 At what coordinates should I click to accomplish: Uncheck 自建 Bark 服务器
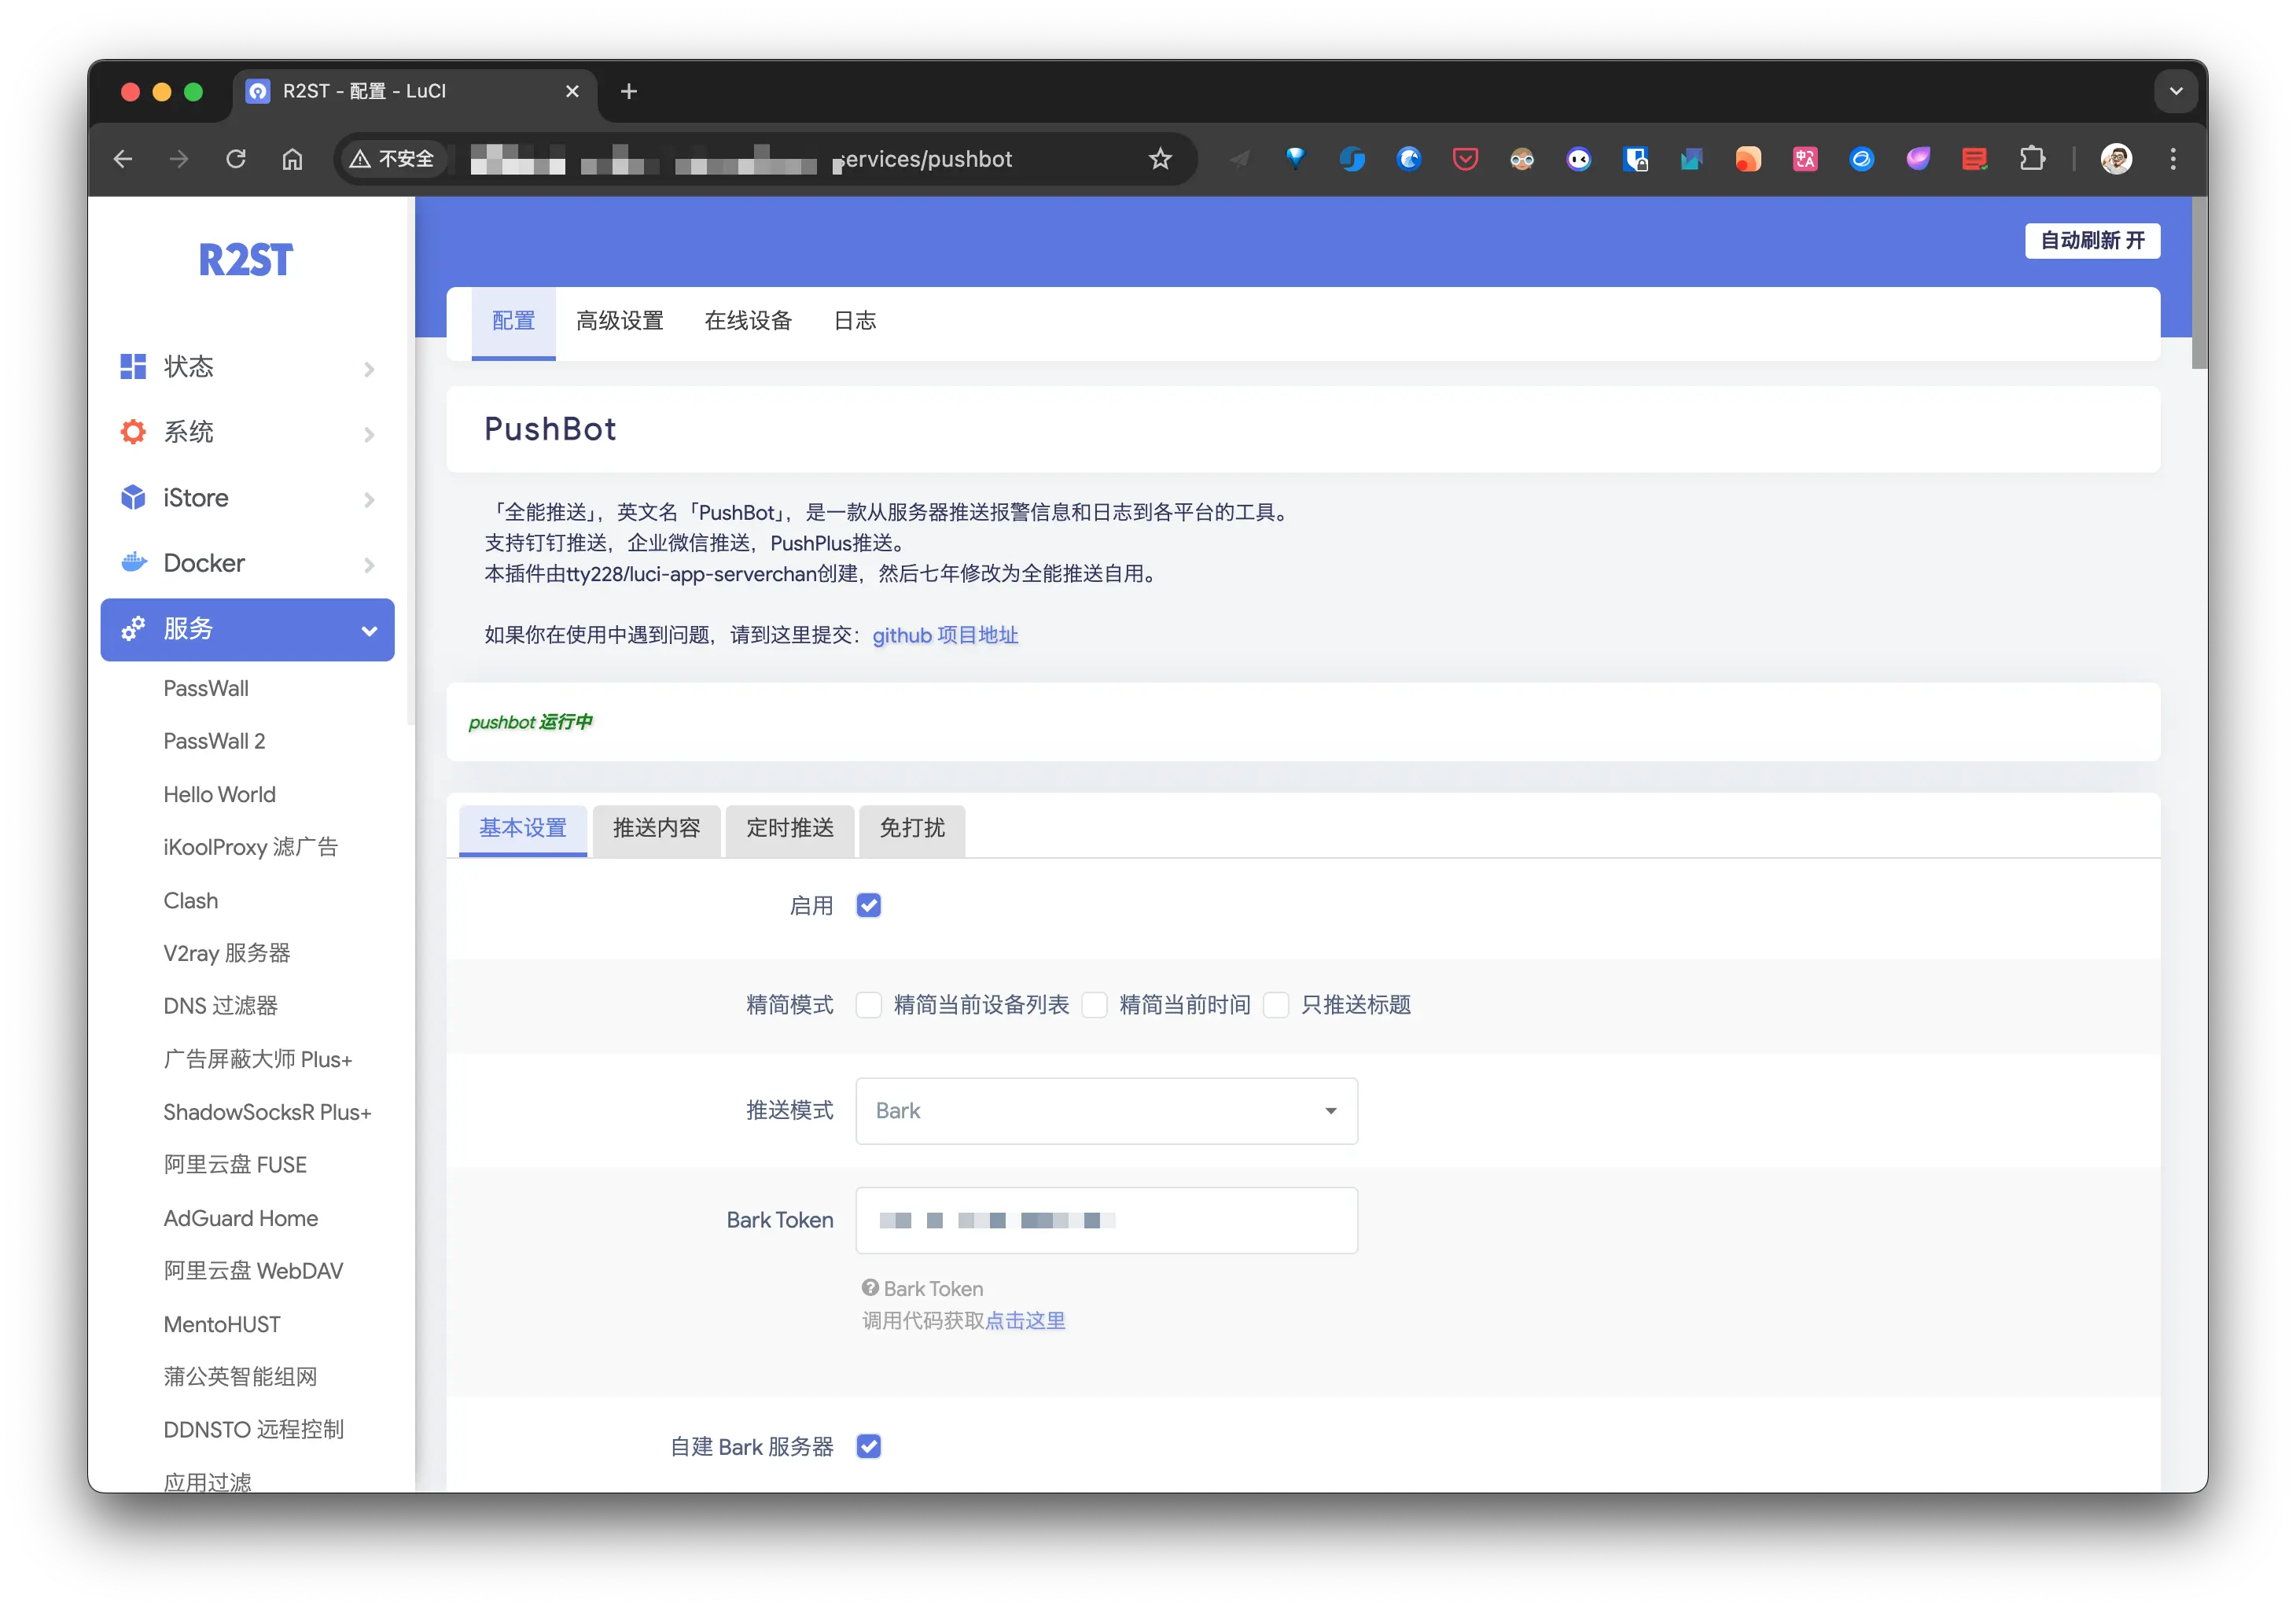(x=868, y=1446)
